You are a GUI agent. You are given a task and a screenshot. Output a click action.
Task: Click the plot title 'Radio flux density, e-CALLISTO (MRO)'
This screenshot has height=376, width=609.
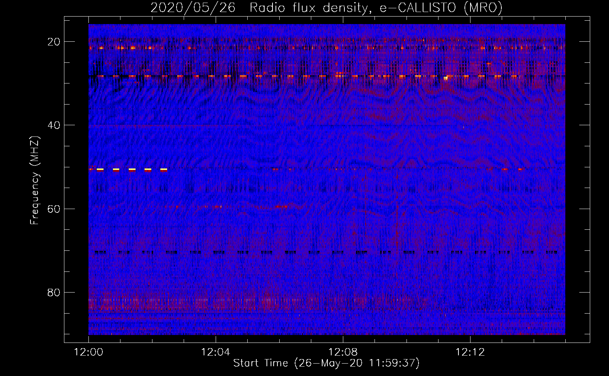click(x=376, y=8)
